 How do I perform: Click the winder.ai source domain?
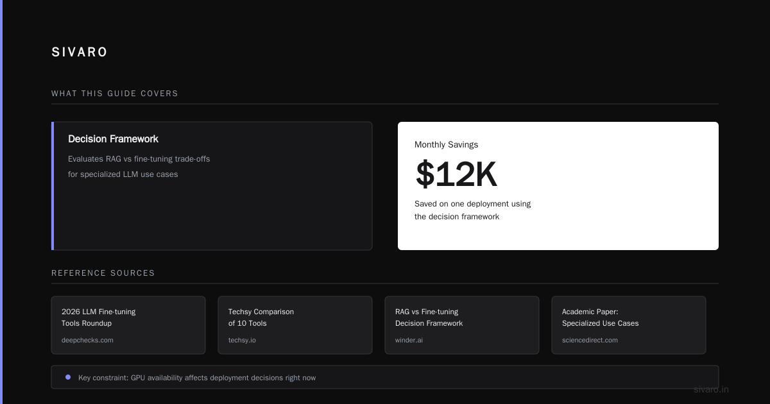(x=409, y=341)
